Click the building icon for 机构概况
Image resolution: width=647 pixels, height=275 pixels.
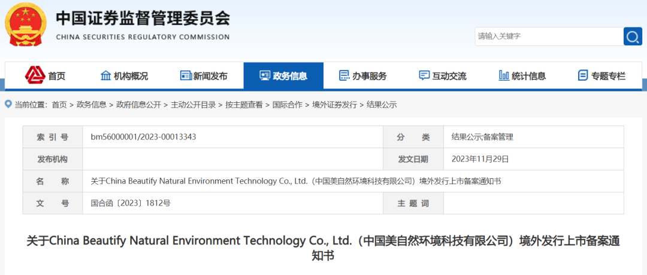point(105,76)
